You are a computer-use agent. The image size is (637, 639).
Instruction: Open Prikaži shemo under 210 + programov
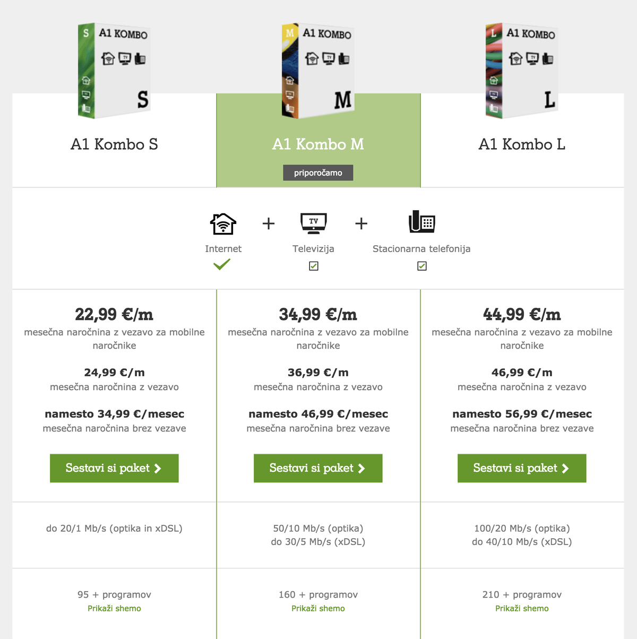click(x=522, y=608)
